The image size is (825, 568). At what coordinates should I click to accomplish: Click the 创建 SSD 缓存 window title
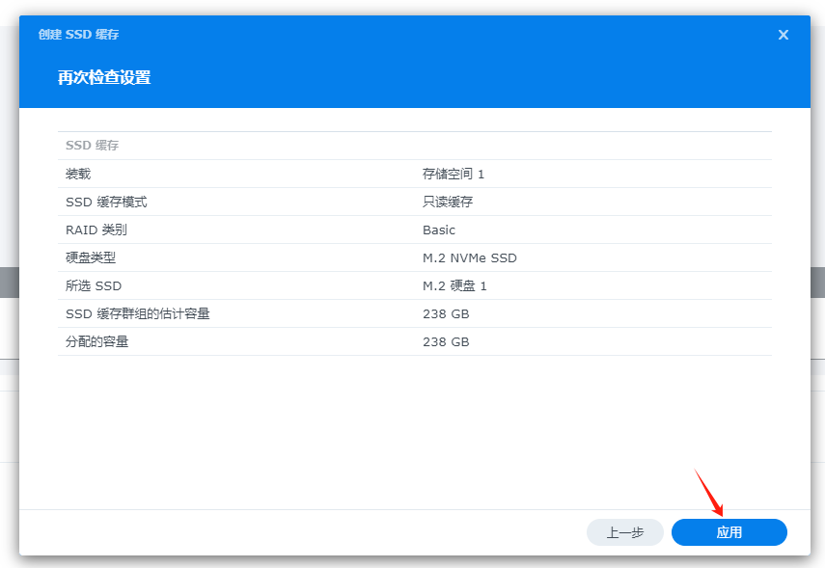pyautogui.click(x=78, y=35)
